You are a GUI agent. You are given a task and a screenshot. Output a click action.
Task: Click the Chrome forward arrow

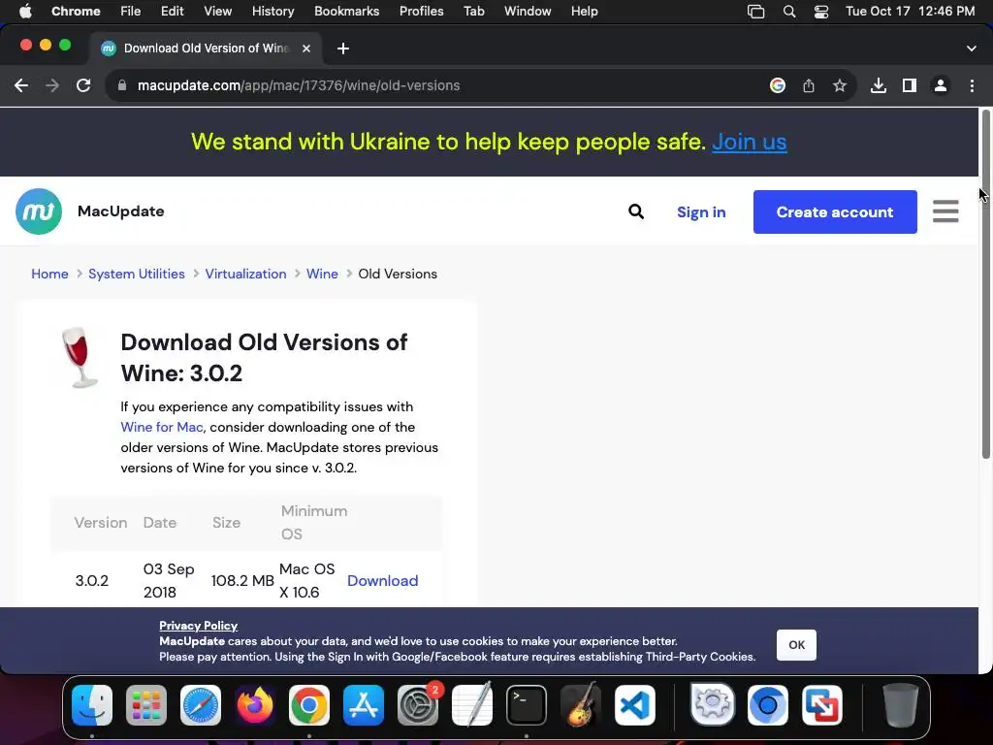(x=52, y=85)
